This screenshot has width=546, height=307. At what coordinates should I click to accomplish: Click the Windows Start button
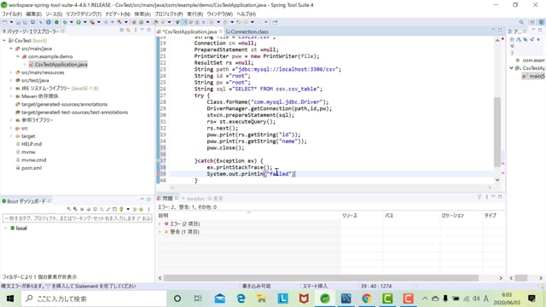point(9,298)
